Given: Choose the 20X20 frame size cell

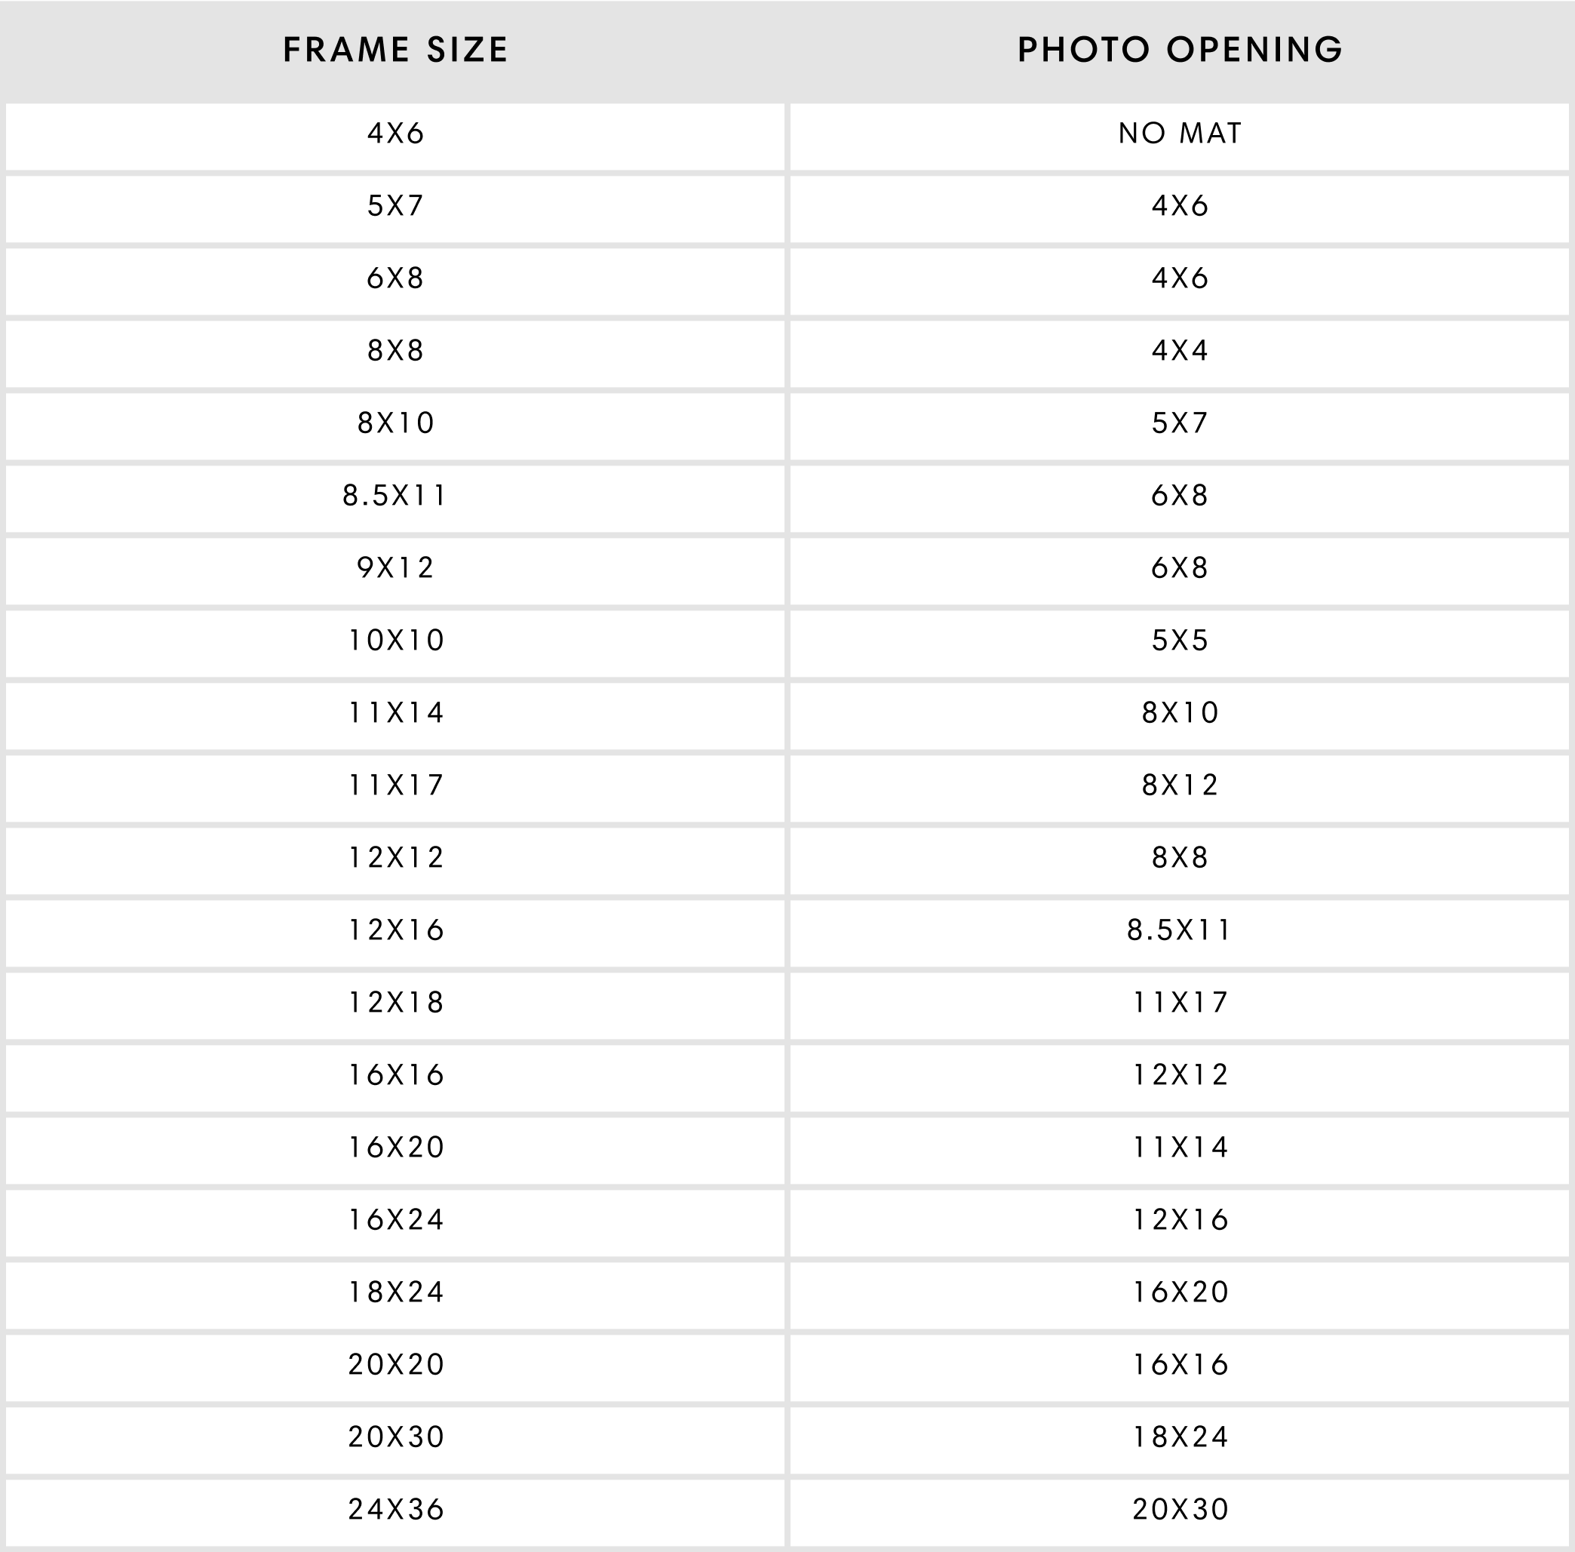Looking at the screenshot, I should tap(395, 1369).
